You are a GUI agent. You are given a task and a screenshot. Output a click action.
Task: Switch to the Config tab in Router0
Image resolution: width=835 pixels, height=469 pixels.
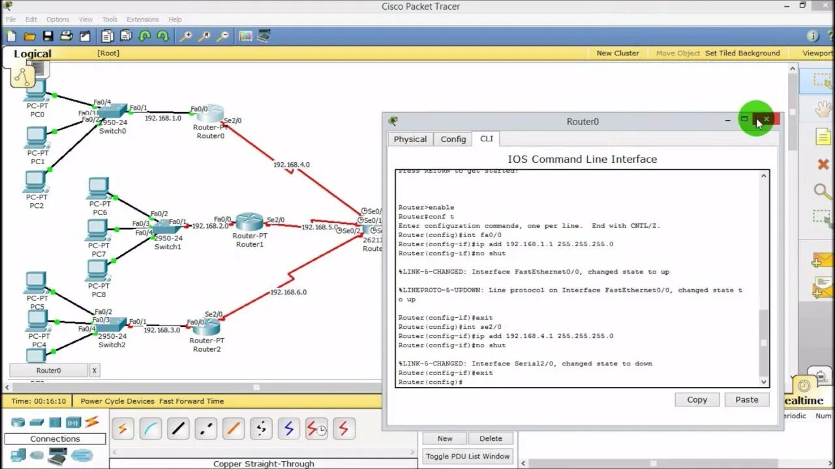click(x=453, y=139)
